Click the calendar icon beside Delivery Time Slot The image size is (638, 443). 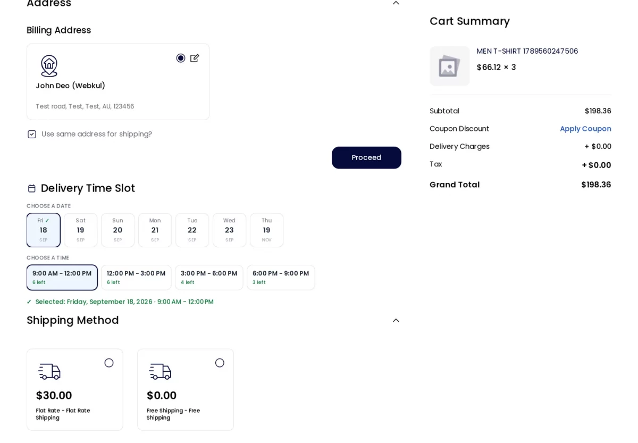(x=32, y=188)
